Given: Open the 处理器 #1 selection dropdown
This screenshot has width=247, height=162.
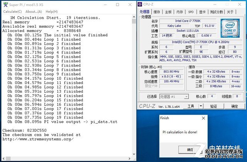Looking at the screenshot, I should pos(174,97).
